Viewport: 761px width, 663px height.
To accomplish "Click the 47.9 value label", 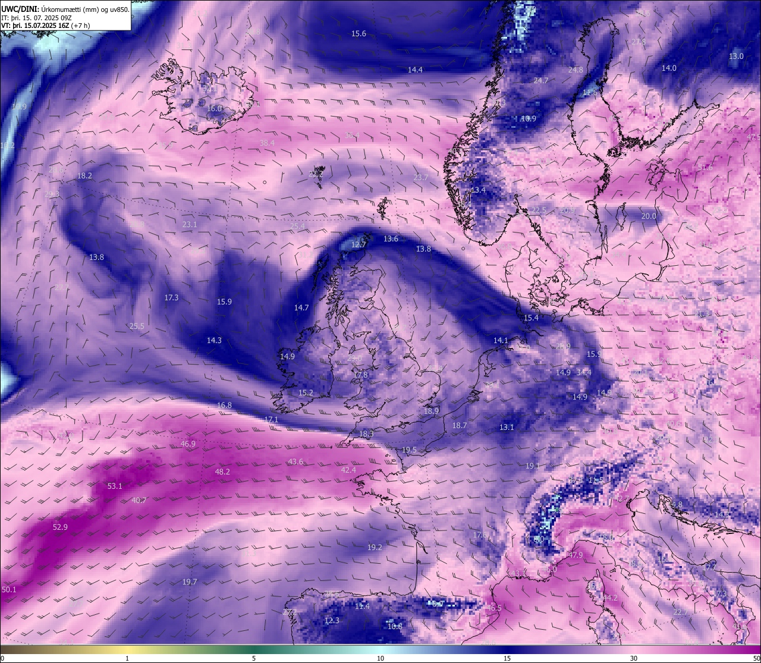I will pos(576,555).
